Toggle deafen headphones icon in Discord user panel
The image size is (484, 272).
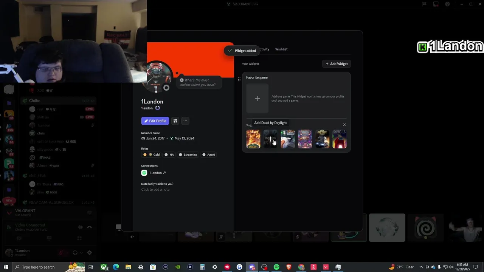75,253
